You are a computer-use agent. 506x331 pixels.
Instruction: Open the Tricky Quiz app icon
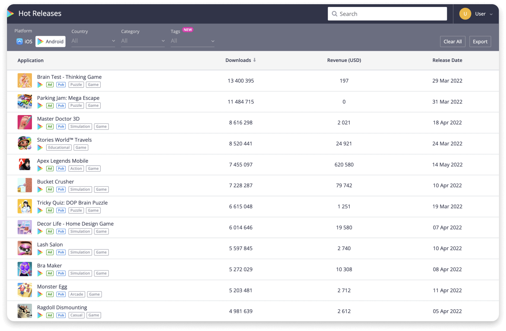click(x=25, y=206)
